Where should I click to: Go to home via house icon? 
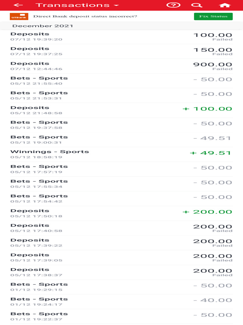click(225, 5)
